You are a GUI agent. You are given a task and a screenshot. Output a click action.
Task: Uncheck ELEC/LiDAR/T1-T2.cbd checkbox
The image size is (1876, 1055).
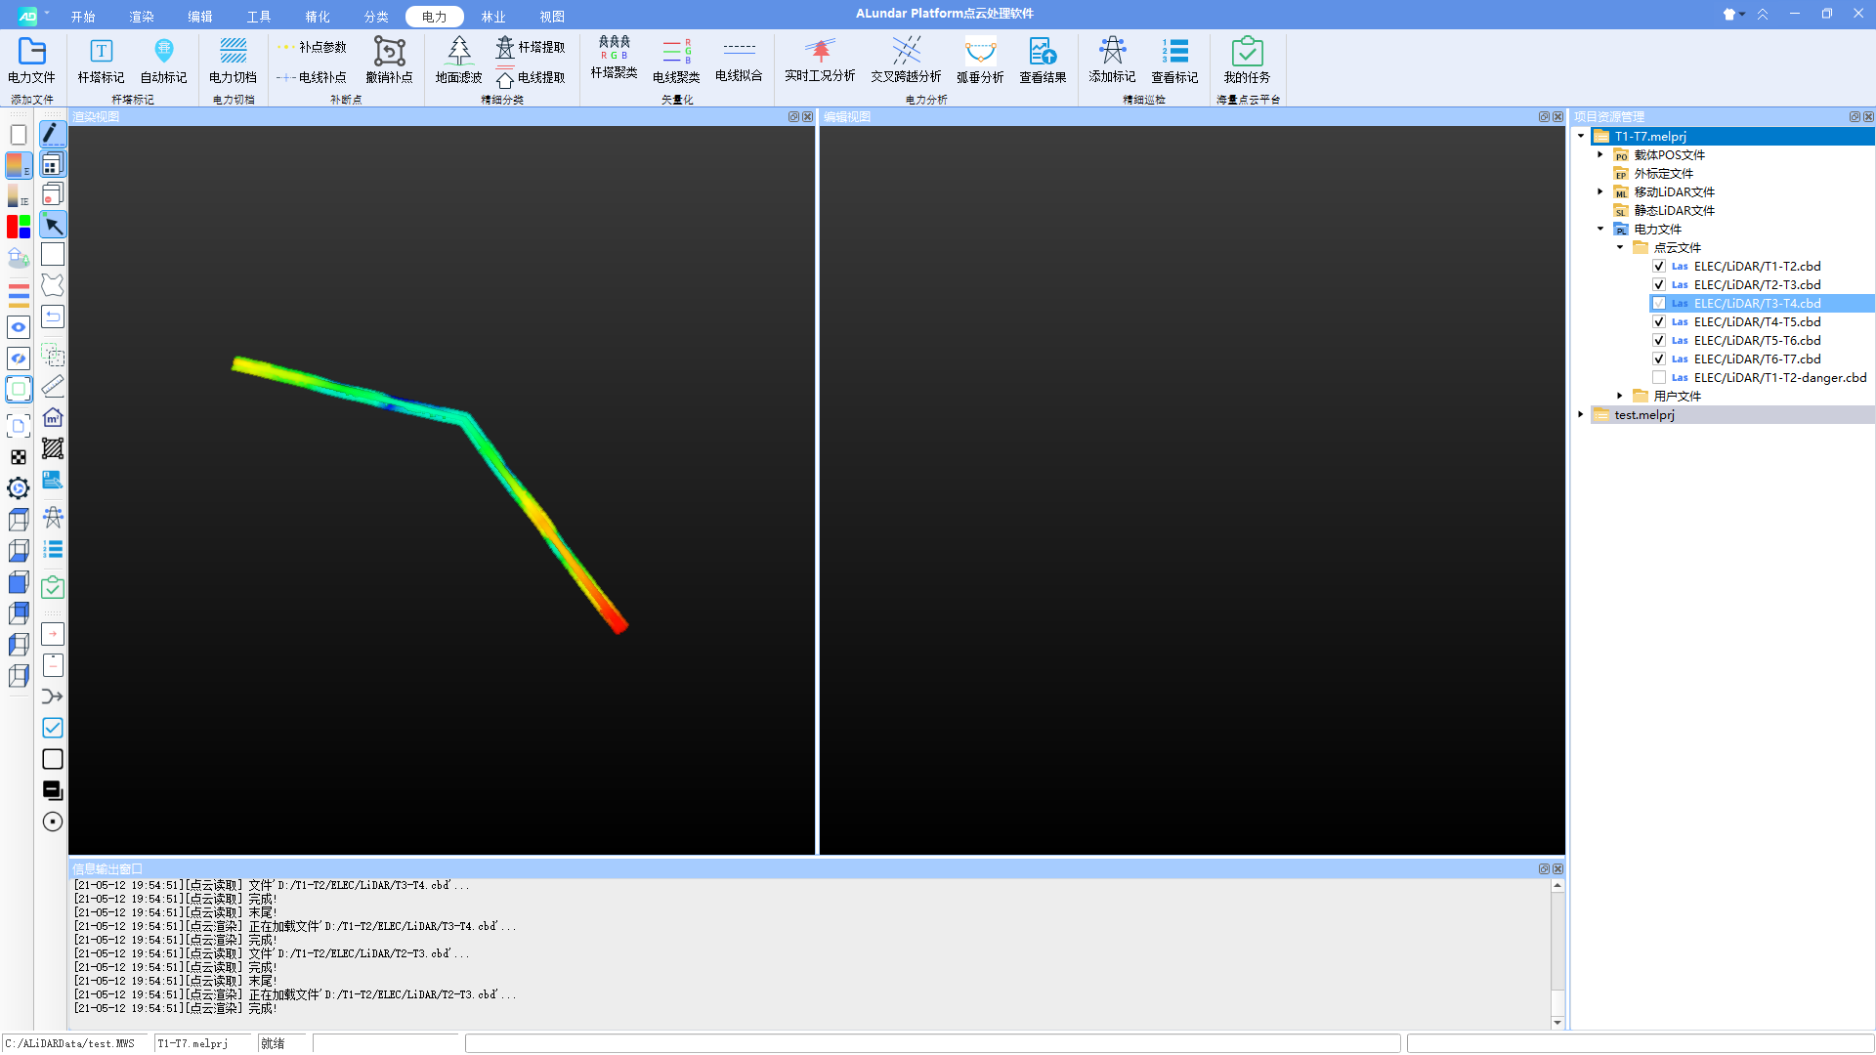tap(1659, 267)
